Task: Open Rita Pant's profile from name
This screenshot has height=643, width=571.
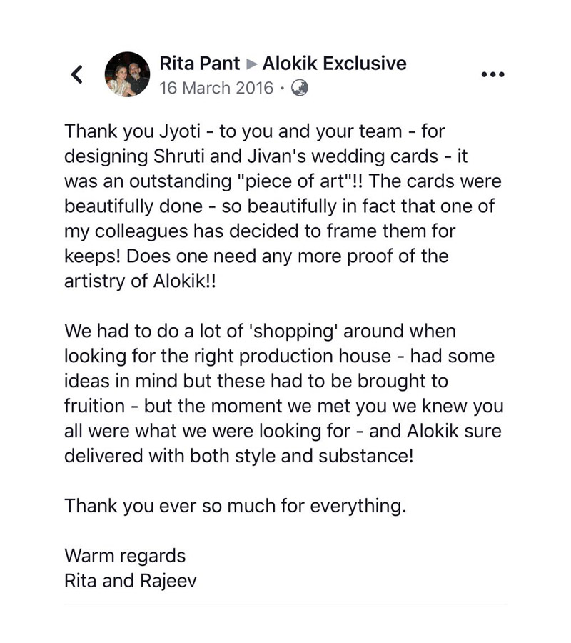Action: [199, 63]
